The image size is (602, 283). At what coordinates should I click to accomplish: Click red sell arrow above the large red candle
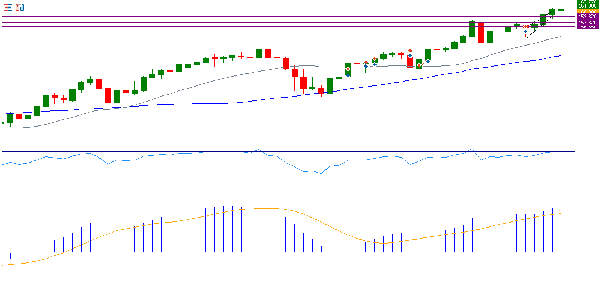click(x=410, y=50)
